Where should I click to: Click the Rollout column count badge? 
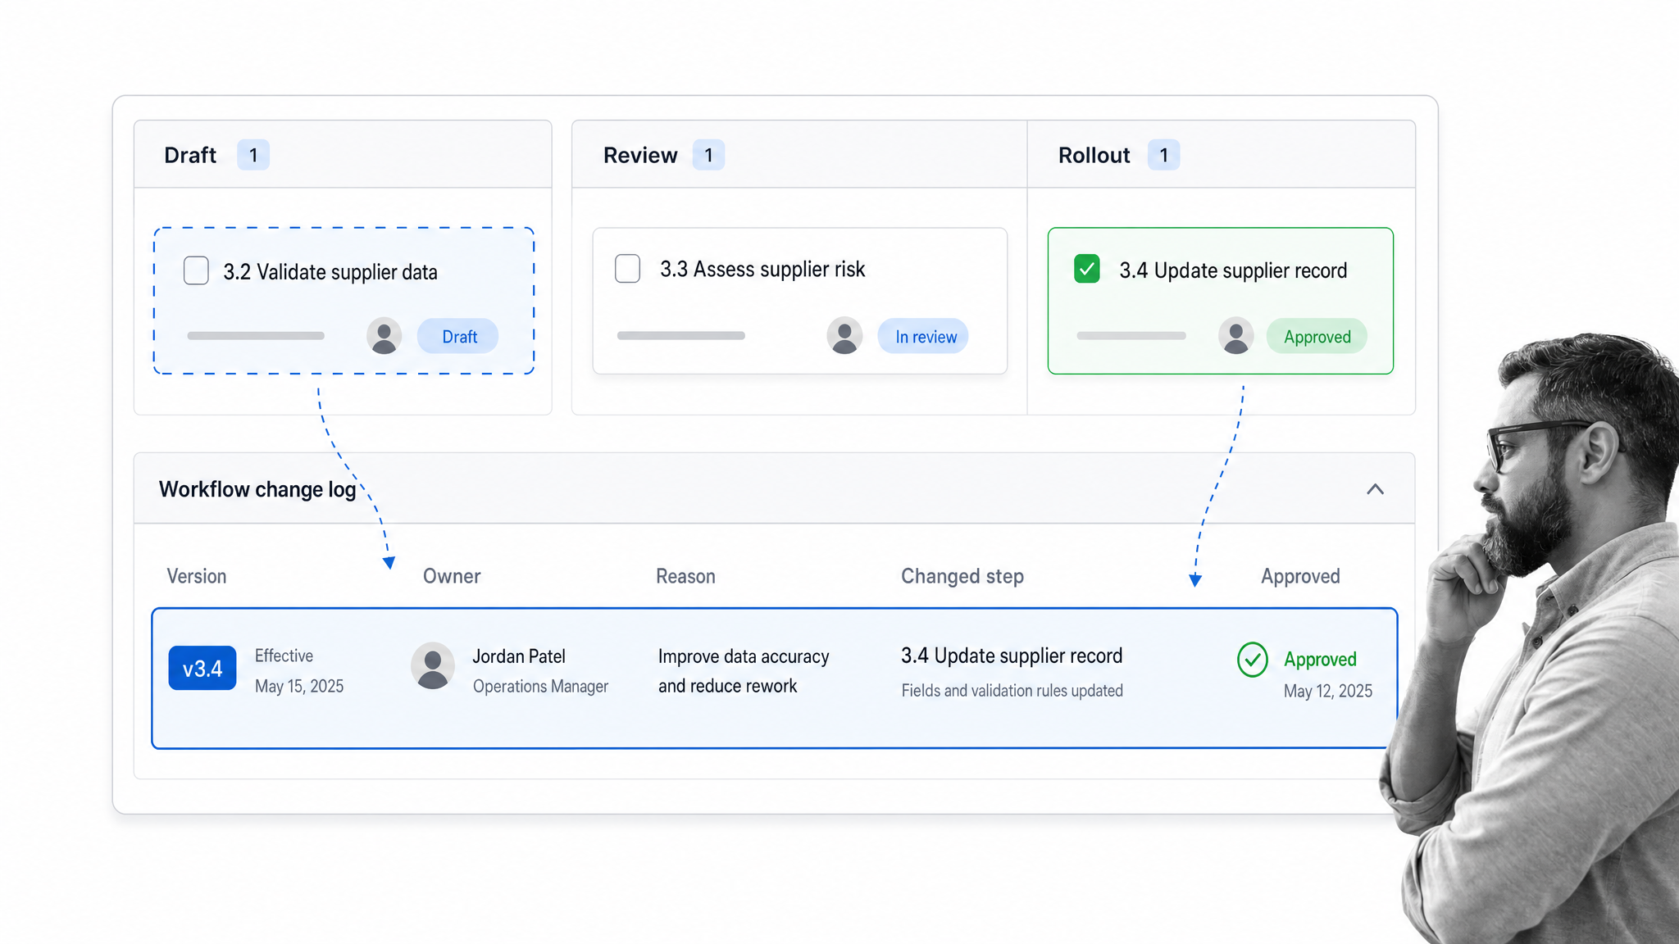[x=1163, y=155]
